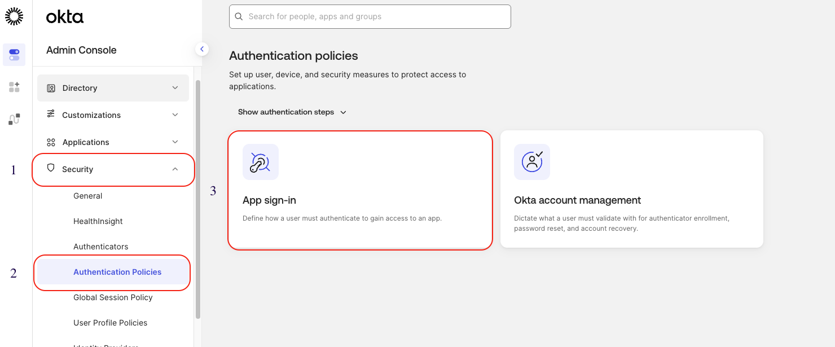Select the Admin Console toggle icon in left rail
The width and height of the screenshot is (835, 347).
coord(14,55)
